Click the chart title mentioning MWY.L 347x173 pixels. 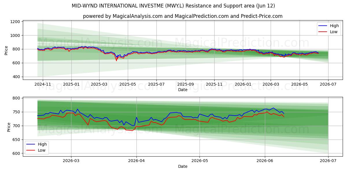(x=173, y=6)
